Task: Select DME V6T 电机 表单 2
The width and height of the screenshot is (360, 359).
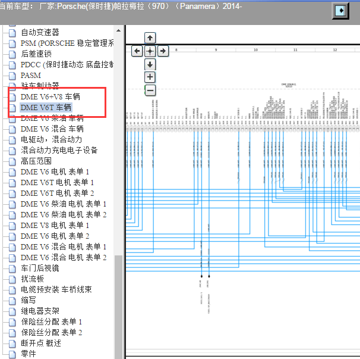Action: [x=58, y=193]
